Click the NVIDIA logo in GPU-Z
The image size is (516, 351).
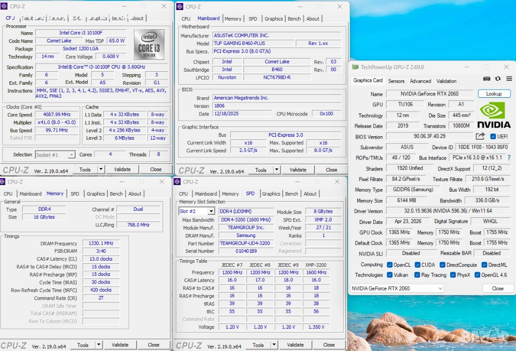tap(494, 114)
